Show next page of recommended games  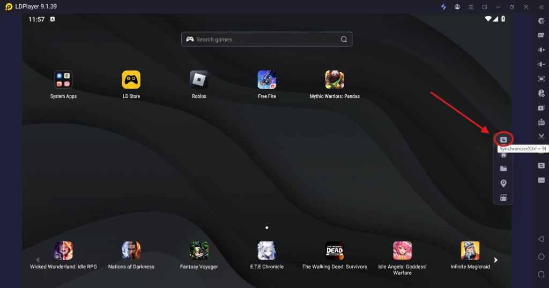(x=495, y=260)
